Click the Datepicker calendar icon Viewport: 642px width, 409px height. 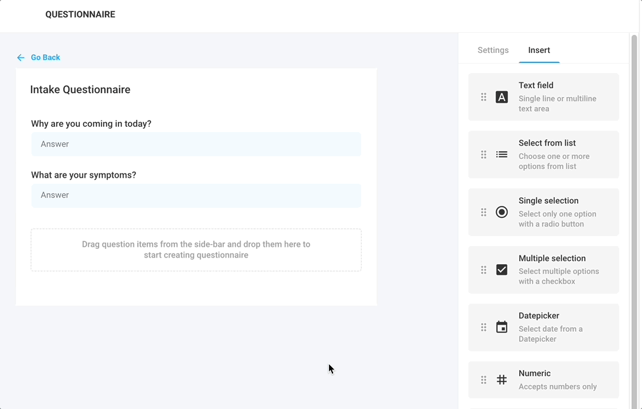501,327
